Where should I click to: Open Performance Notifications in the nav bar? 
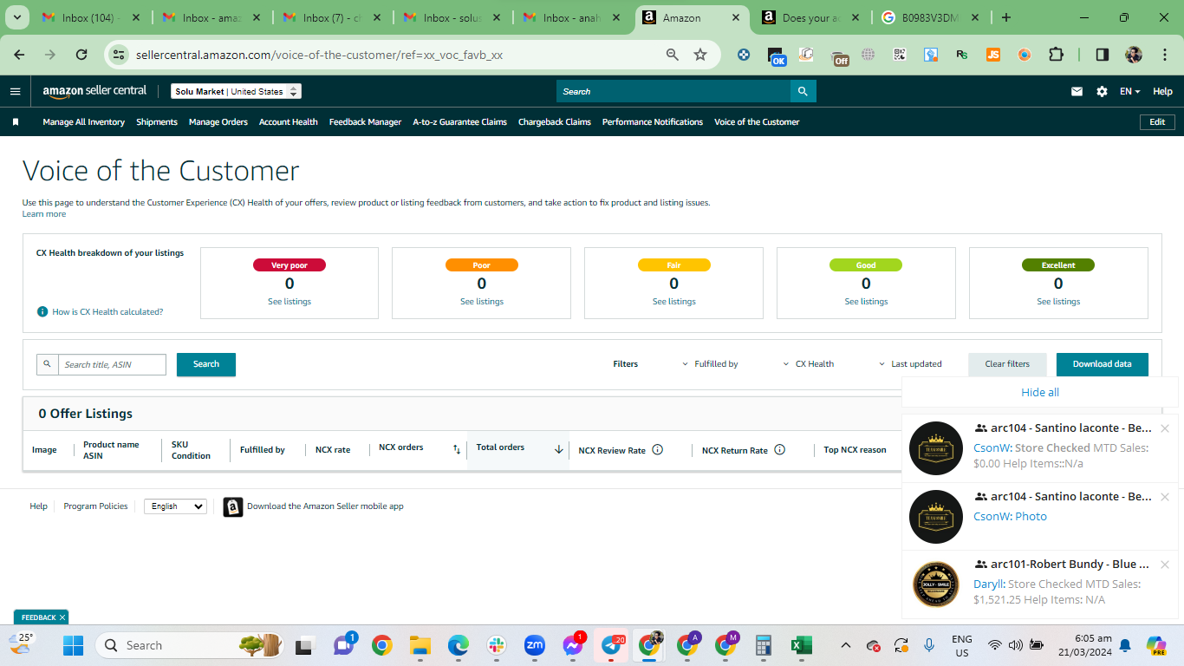click(x=653, y=122)
